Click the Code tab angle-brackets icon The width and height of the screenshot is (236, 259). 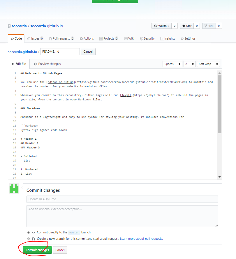pyautogui.click(x=12, y=39)
